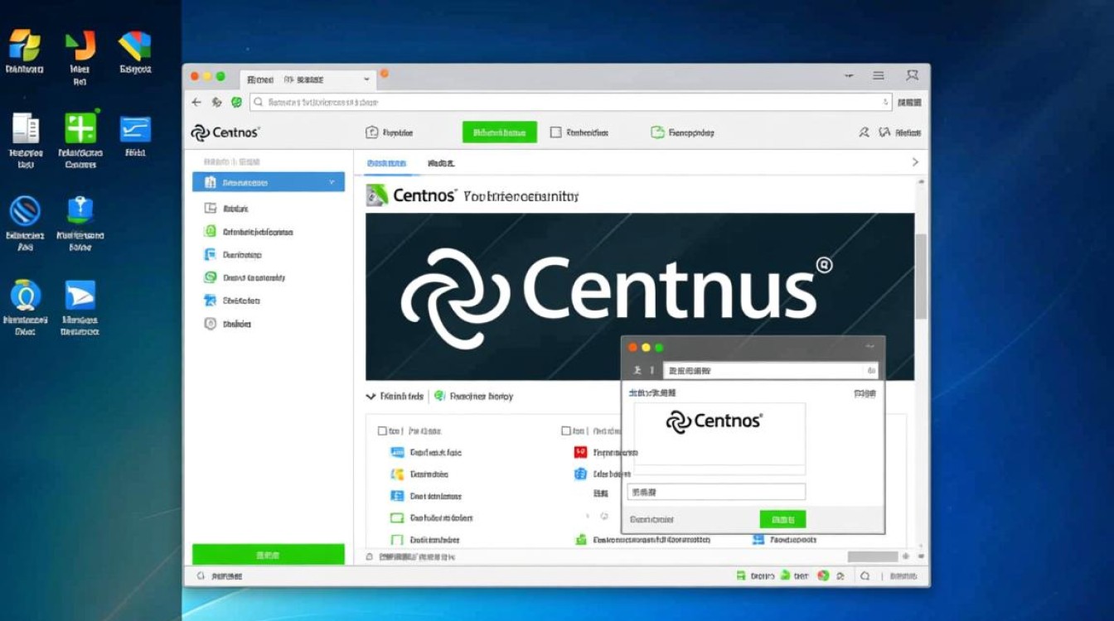Screen dimensions: 1114x621
Task: Click the green shield icon beside address bar
Action: tap(236, 103)
